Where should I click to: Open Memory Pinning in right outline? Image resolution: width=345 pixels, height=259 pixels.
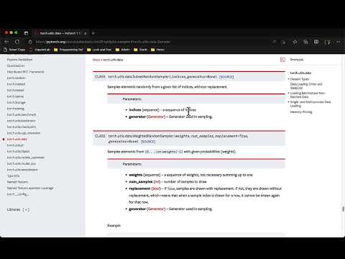[x=301, y=112]
